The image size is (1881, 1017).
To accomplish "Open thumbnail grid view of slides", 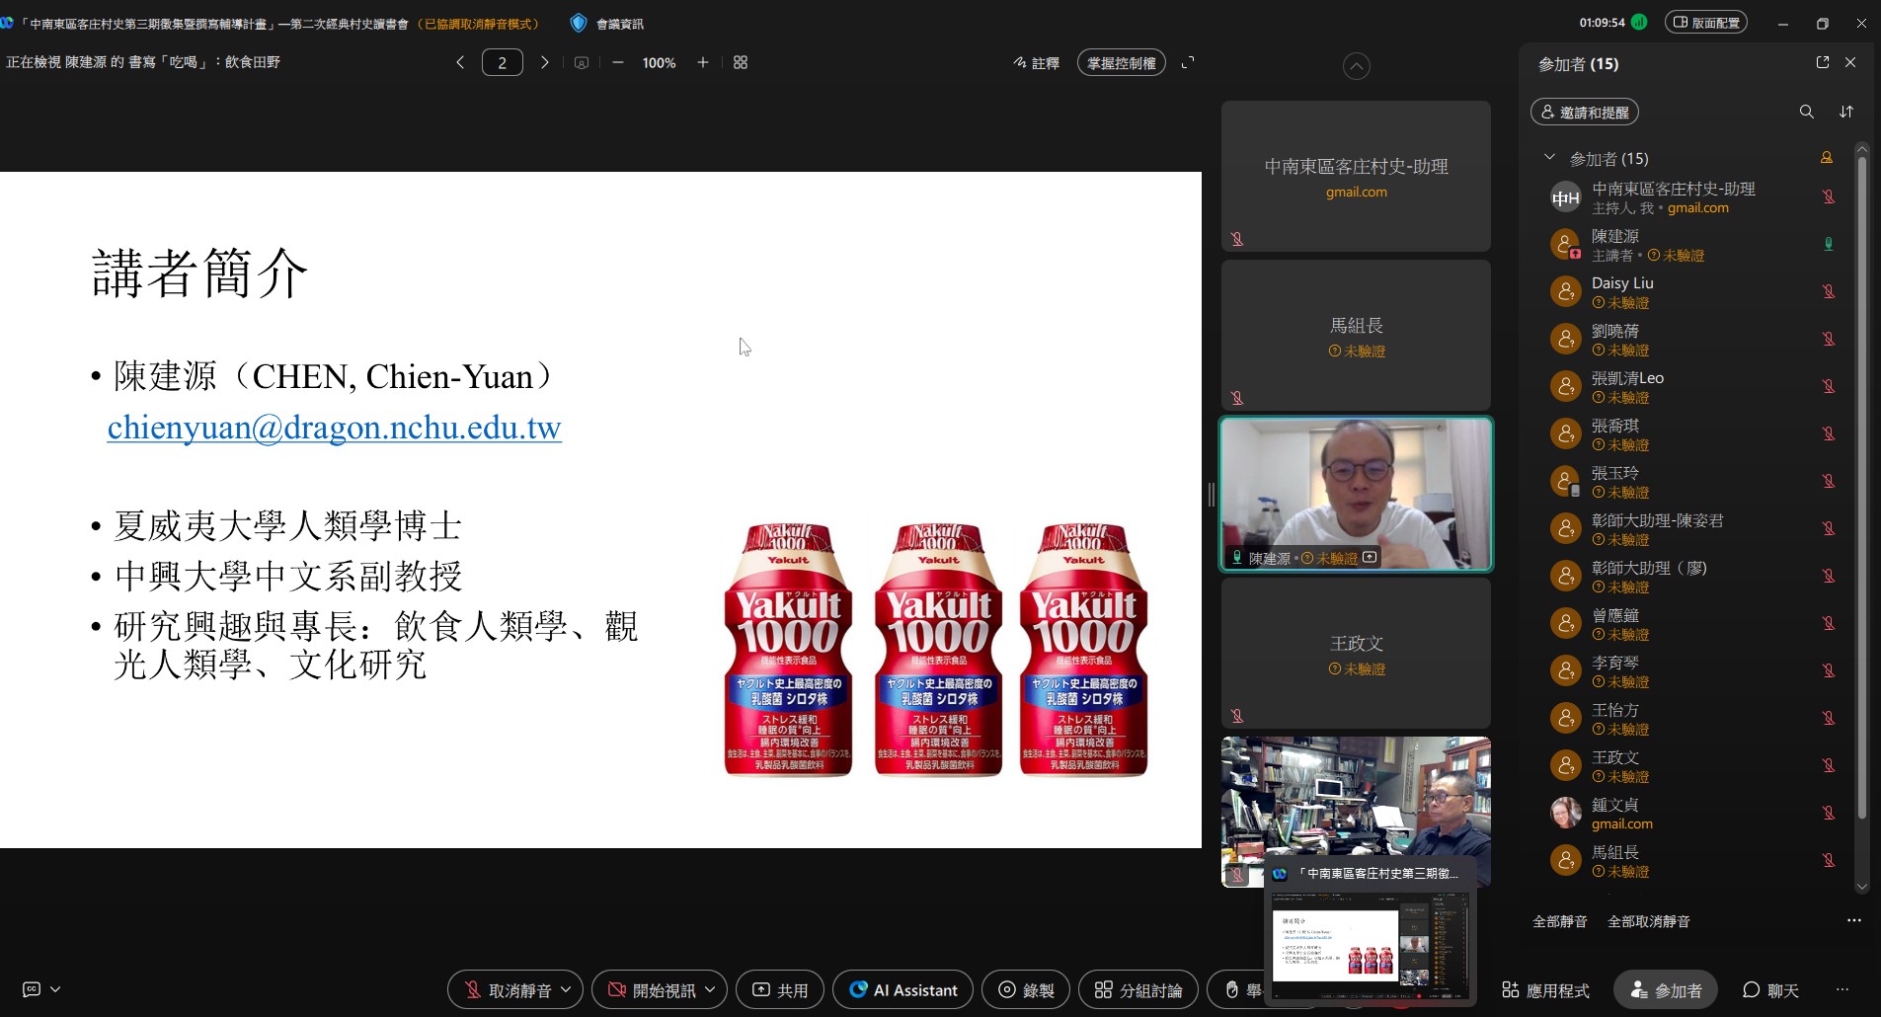I will tap(741, 62).
